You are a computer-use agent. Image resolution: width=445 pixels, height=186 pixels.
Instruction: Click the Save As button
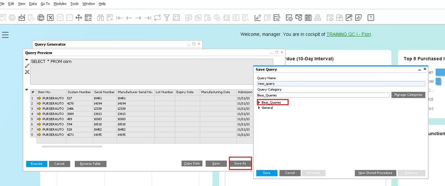[x=240, y=163]
